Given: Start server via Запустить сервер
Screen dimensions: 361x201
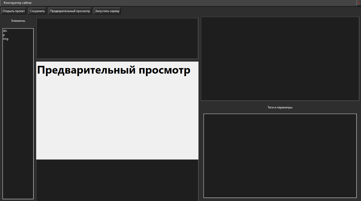Looking at the screenshot, I should [x=107, y=11].
